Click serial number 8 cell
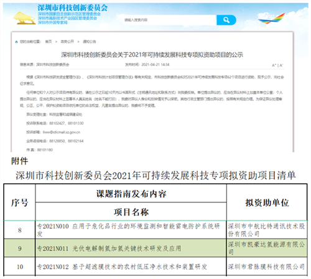This screenshot has height=279, width=311. [19, 230]
